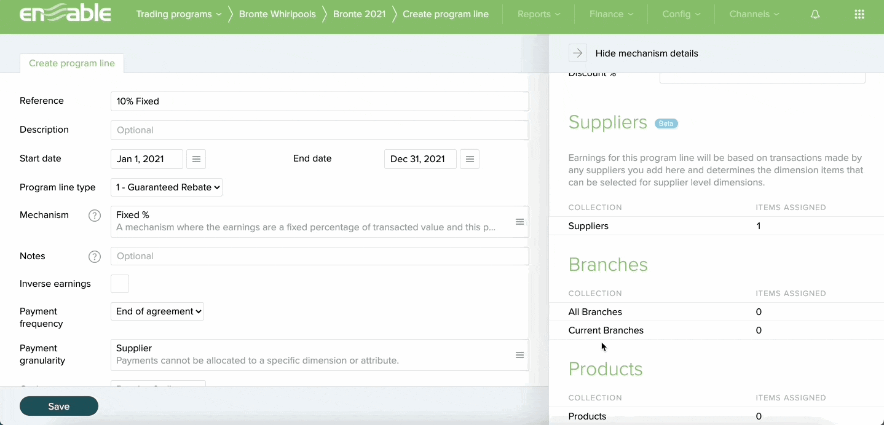This screenshot has height=425, width=884.
Task: Click the Hide mechanism details arrow
Action: 577,53
